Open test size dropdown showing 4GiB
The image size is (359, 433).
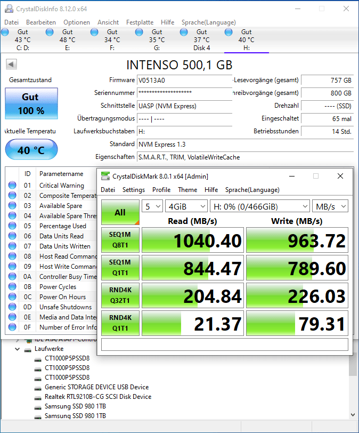[186, 206]
